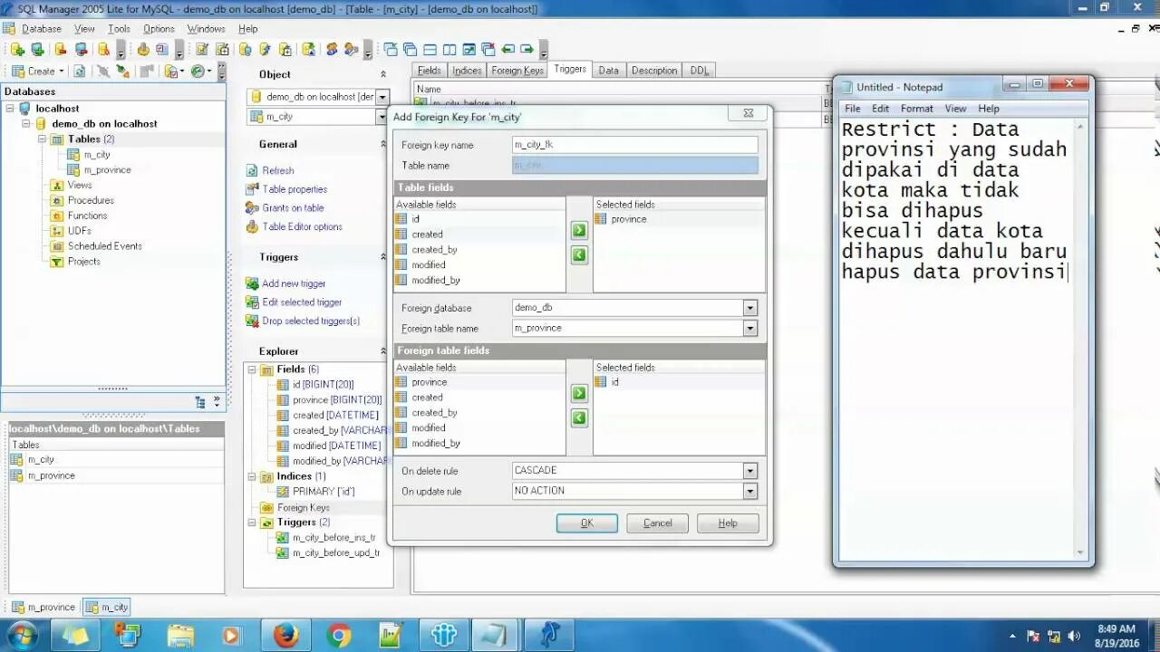Open Format menu in Notepad
The width and height of the screenshot is (1160, 652).
(x=917, y=109)
